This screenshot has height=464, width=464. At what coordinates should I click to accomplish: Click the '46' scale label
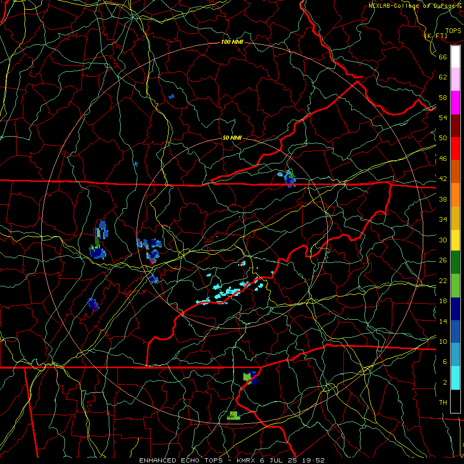(443, 159)
